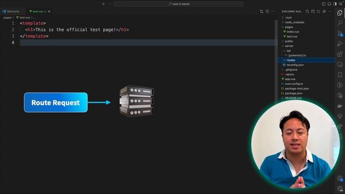Click line number 1 in the gutter
345x194 pixels.
pyautogui.click(x=13, y=23)
